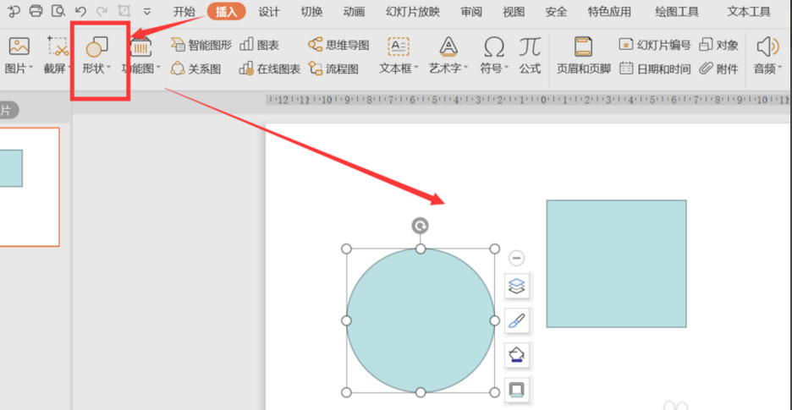
Task: Click the circle's rotation handle
Action: pyautogui.click(x=421, y=226)
